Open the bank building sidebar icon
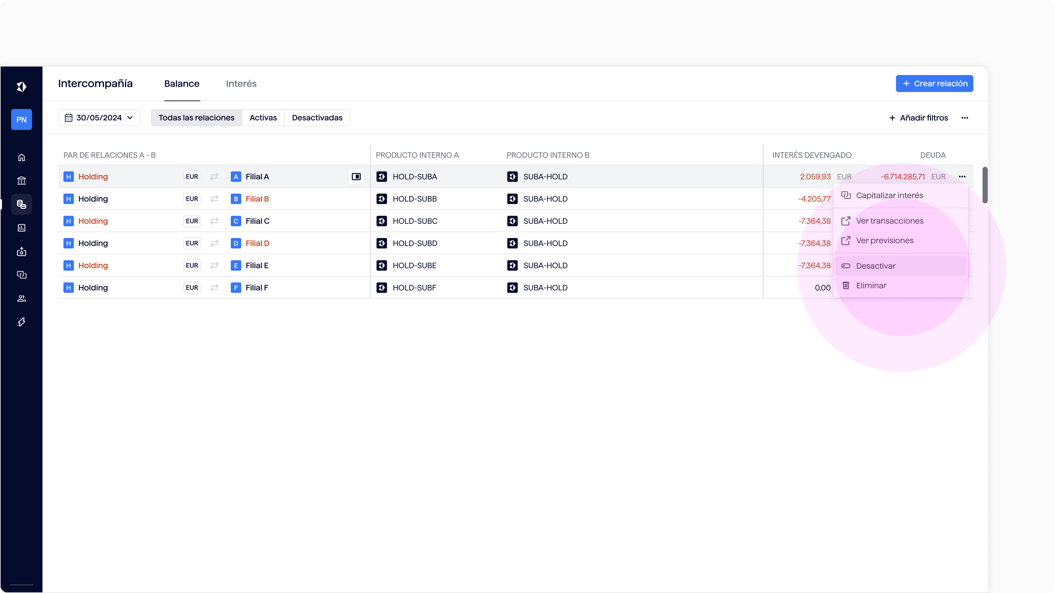This screenshot has width=1055, height=593. click(x=21, y=180)
